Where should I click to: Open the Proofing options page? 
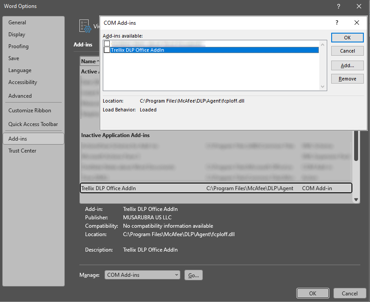(x=19, y=46)
